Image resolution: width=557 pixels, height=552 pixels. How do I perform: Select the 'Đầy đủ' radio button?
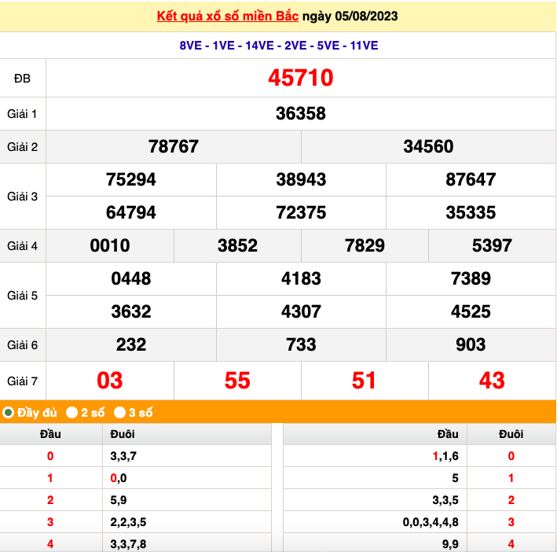[x=8, y=413]
